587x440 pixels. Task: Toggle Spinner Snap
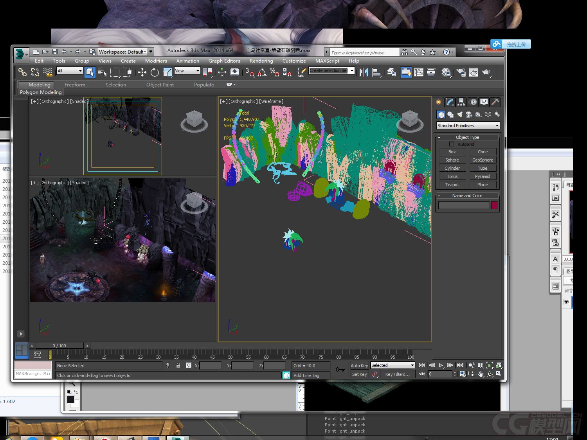coord(287,72)
